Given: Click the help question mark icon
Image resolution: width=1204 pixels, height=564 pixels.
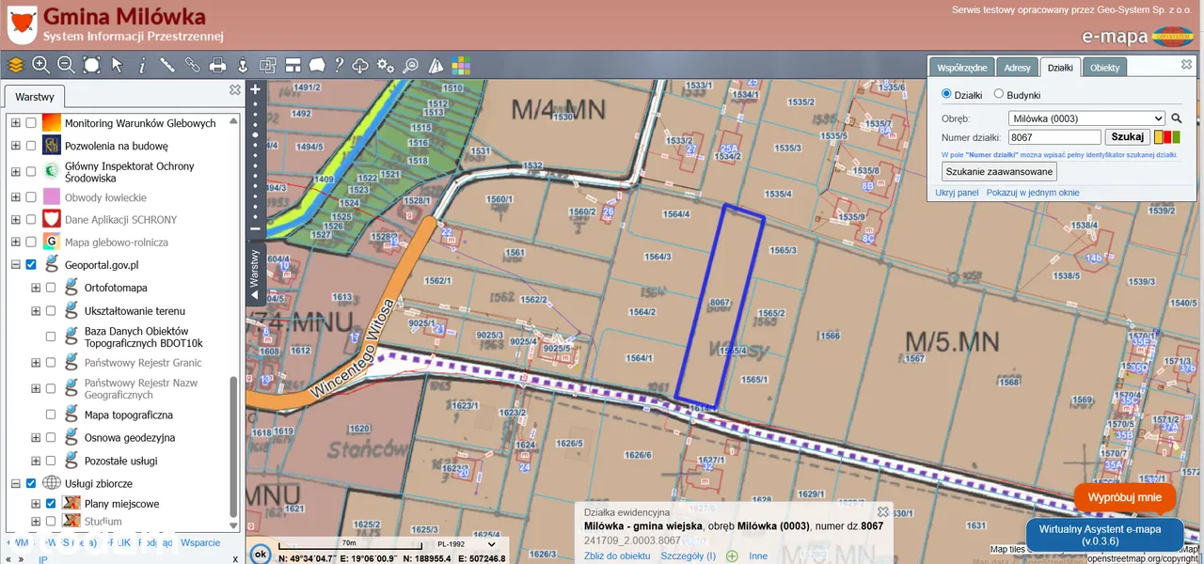Looking at the screenshot, I should coord(339,65).
